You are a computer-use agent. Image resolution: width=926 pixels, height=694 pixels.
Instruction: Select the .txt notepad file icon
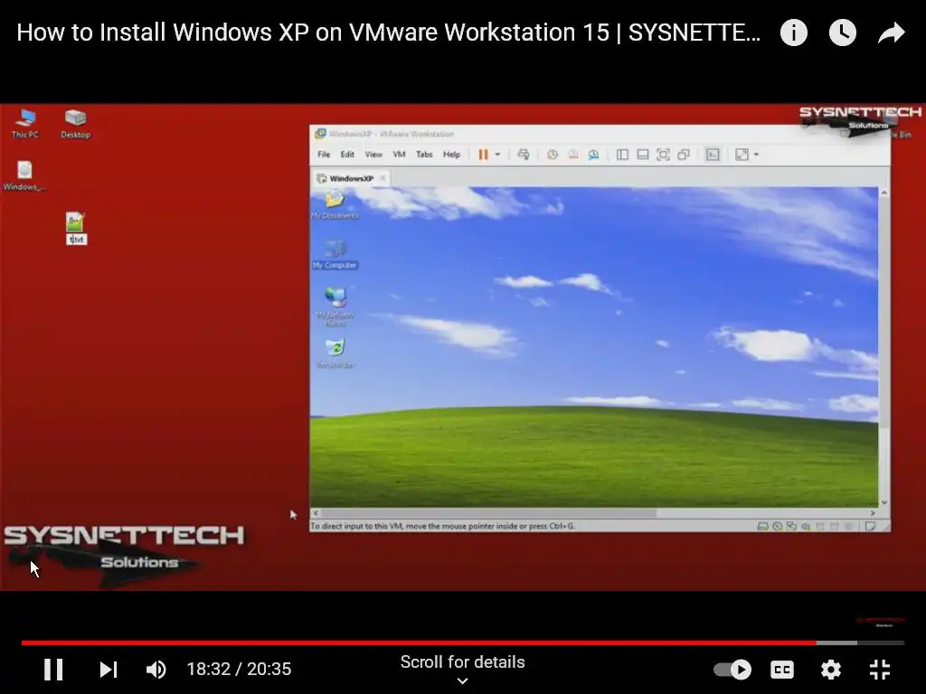[x=76, y=229]
